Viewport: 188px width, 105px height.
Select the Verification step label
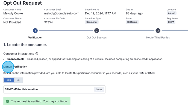point(35,37)
